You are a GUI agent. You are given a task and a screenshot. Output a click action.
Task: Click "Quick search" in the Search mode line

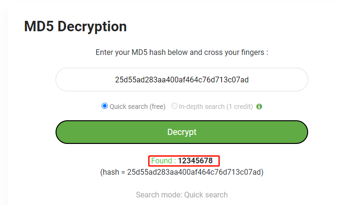206,195
